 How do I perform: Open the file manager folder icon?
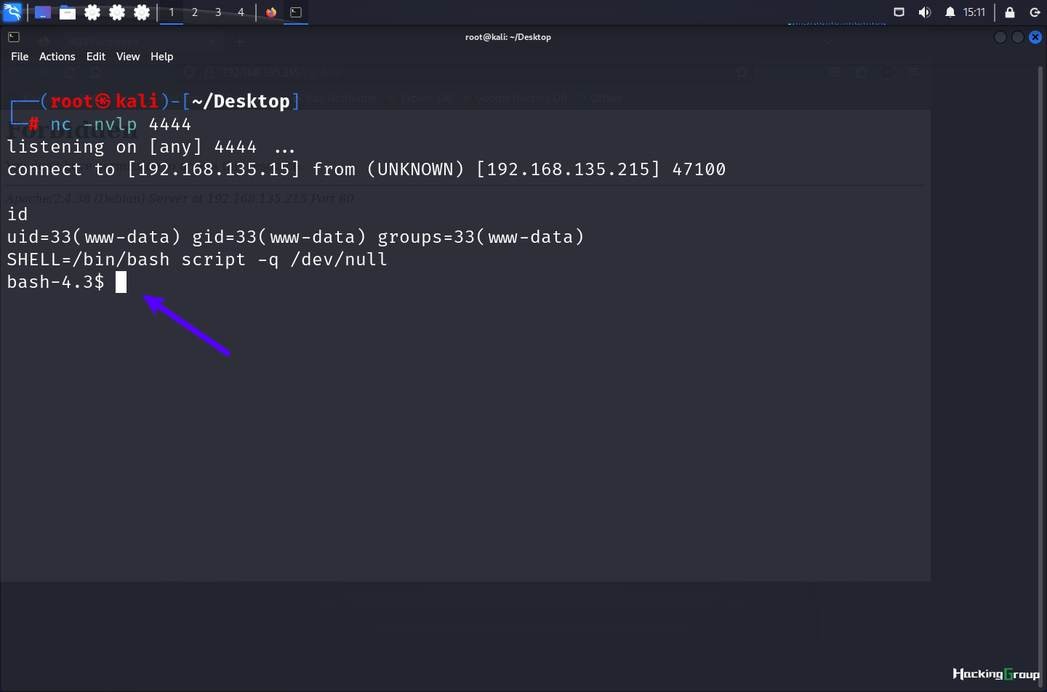68,12
